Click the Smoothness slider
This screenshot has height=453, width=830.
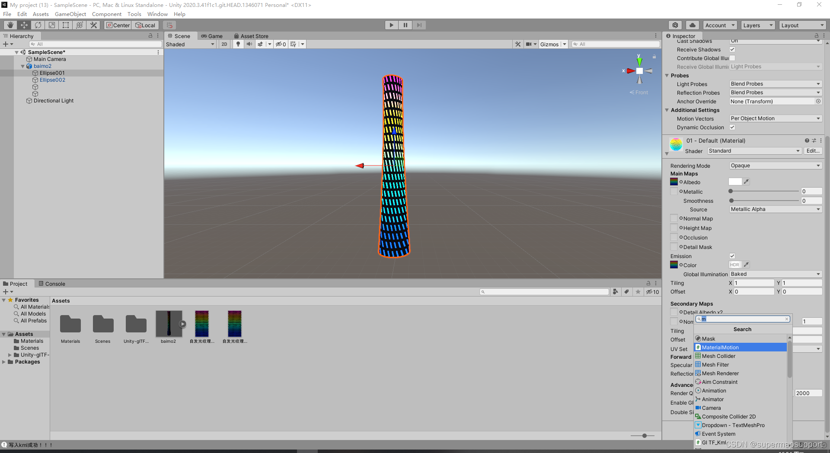coord(764,201)
